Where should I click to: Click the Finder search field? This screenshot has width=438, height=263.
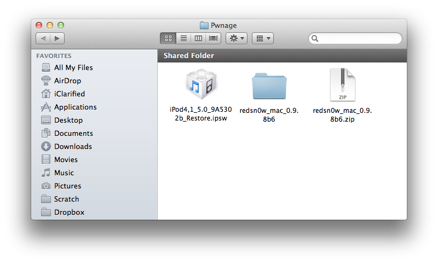coord(359,38)
